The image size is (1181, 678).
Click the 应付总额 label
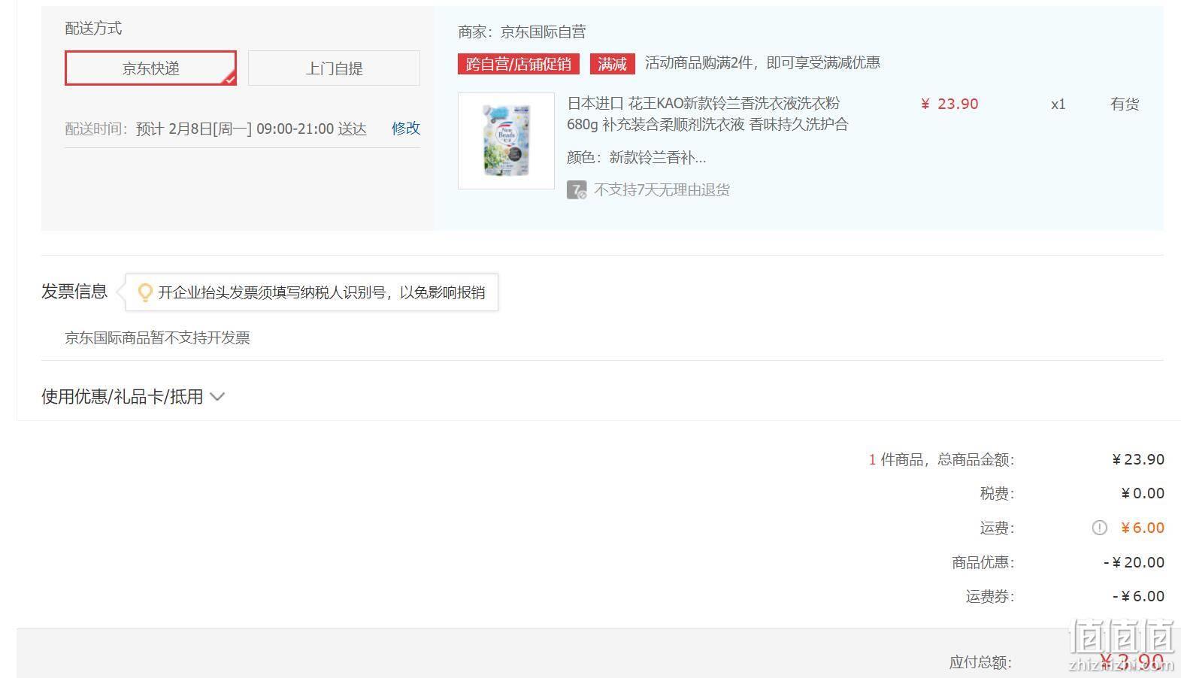click(x=980, y=662)
